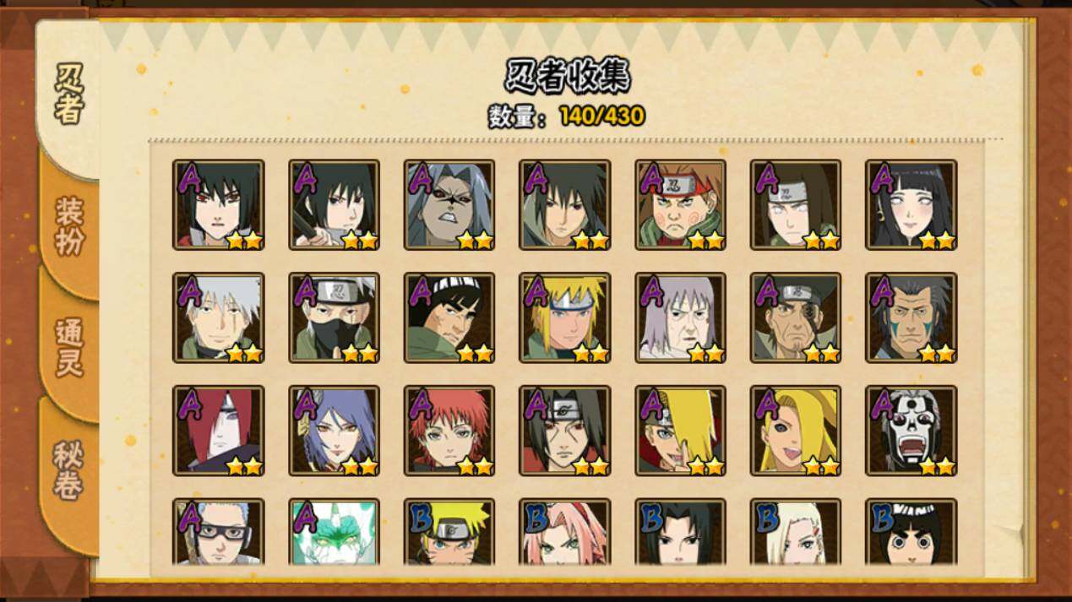This screenshot has height=602, width=1072.
Task: Choose the B-rank Rock Lee portrait
Action: pos(911,532)
